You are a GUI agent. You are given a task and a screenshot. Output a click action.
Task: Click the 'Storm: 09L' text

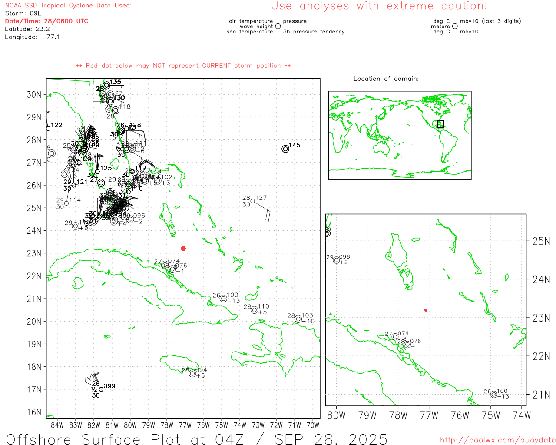pyautogui.click(x=23, y=13)
